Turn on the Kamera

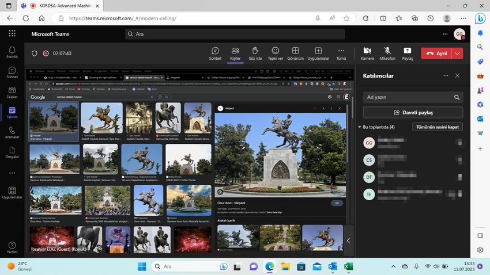pyautogui.click(x=367, y=54)
